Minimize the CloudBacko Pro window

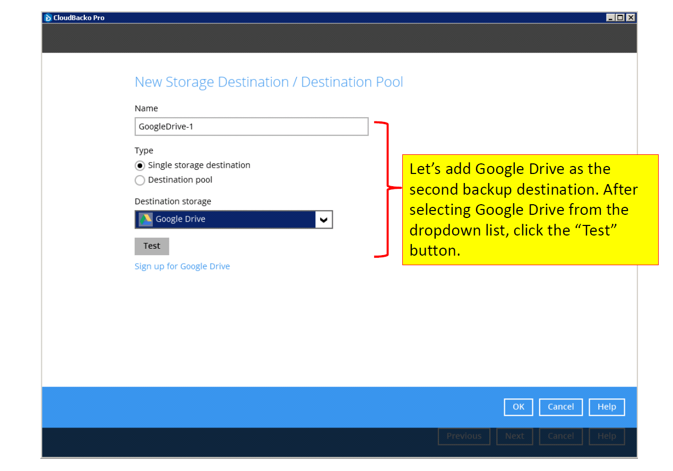pyautogui.click(x=611, y=18)
